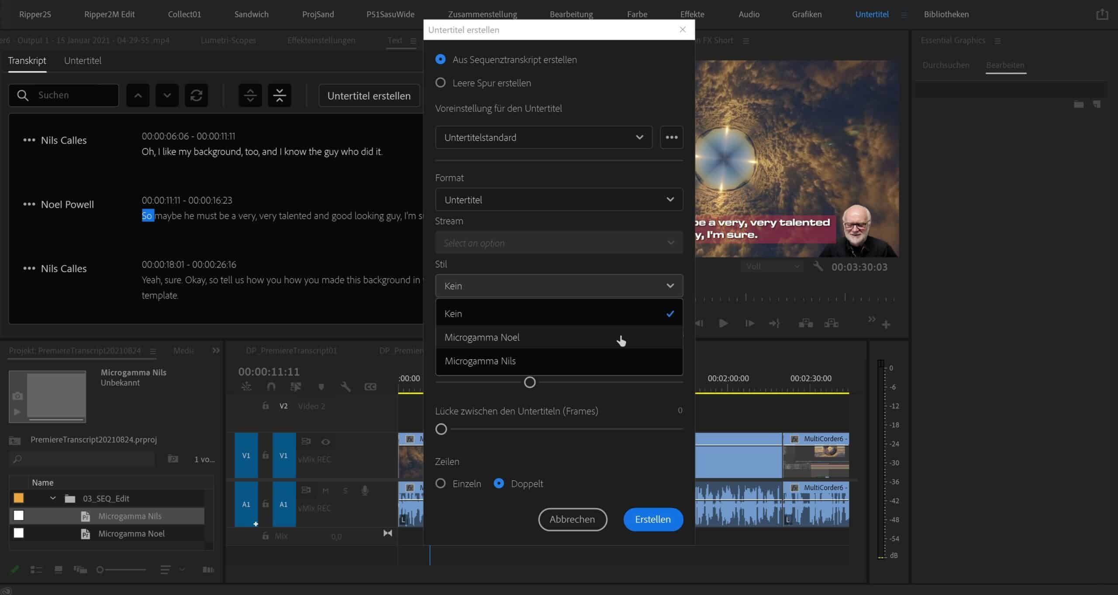Click the microphone voice-over record icon
Image resolution: width=1118 pixels, height=595 pixels.
click(x=365, y=490)
